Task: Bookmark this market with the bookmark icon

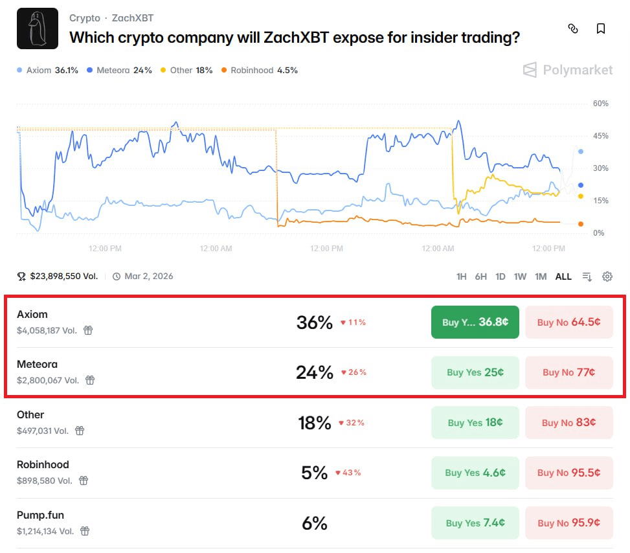Action: [601, 28]
